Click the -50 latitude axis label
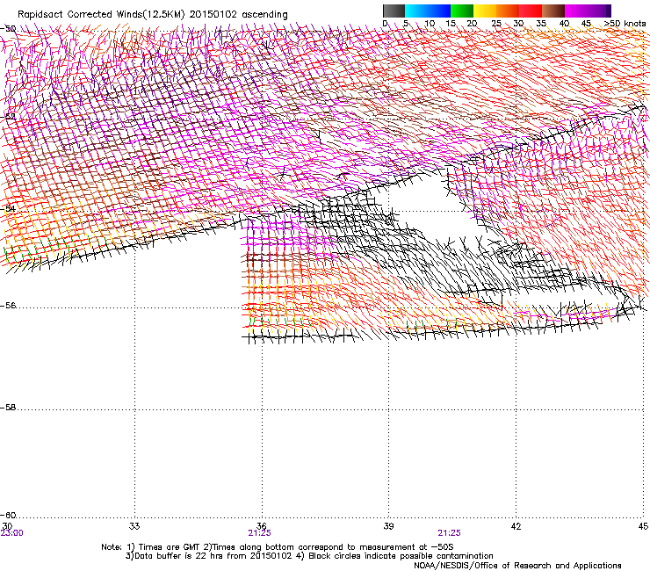This screenshot has width=650, height=571. (8, 29)
